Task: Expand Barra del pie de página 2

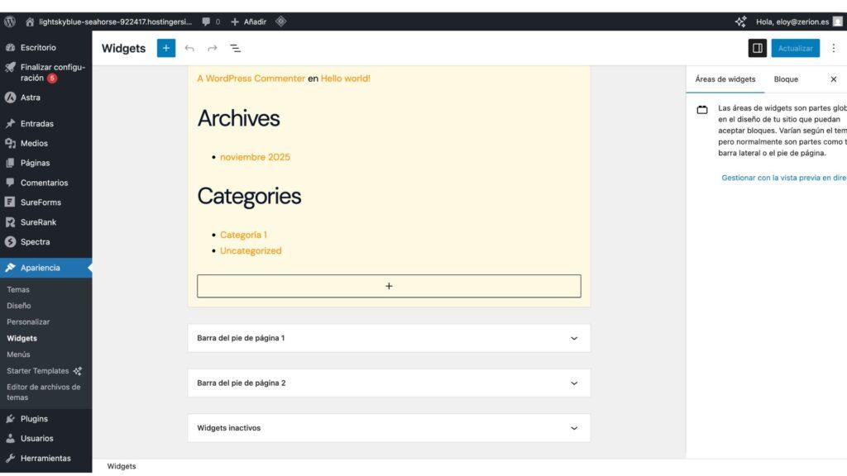Action: click(387, 383)
